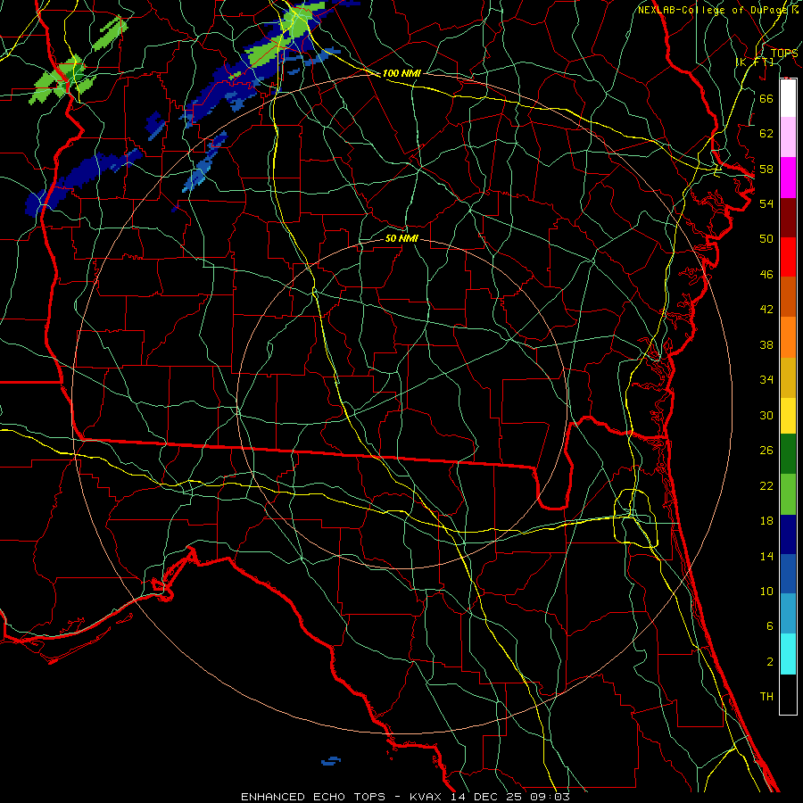Click the white swatch in the tops legend

pos(788,98)
